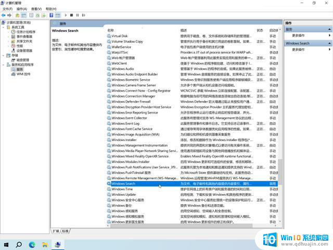Toggle the Show/Hide Action Pane icon
Viewport: 333px width, 250px height.
click(x=58, y=15)
